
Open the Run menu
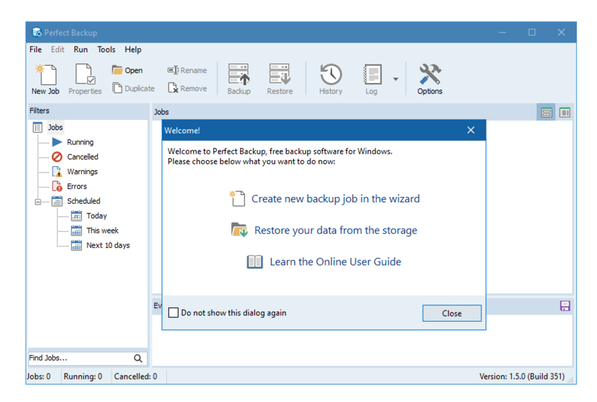pos(81,49)
